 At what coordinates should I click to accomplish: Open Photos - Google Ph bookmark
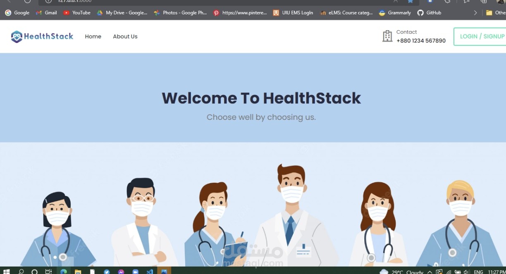(x=181, y=13)
